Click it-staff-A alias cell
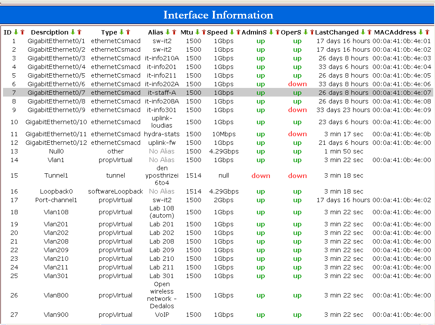435x325 pixels. (x=162, y=93)
